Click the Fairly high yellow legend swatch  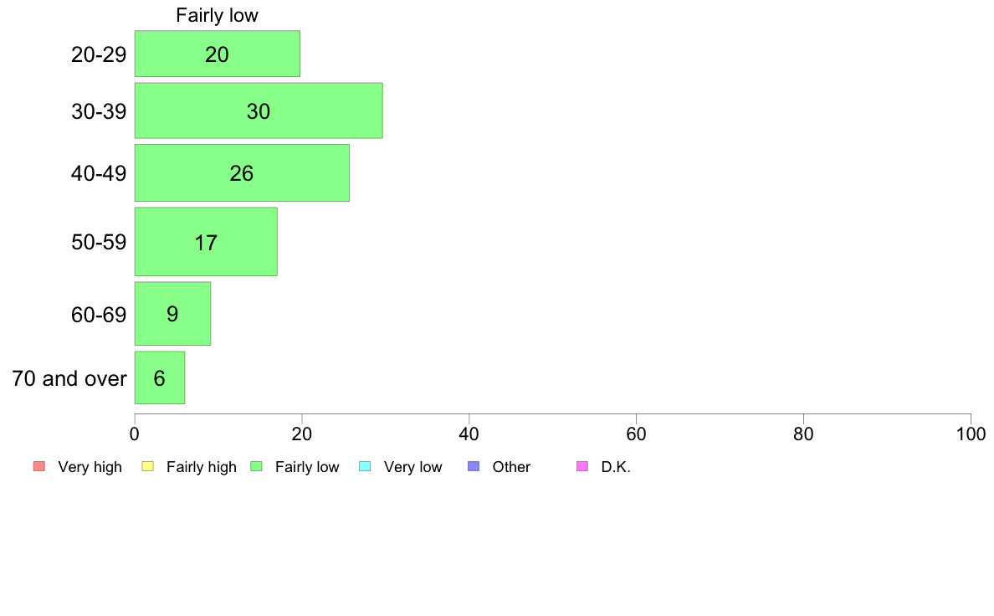148,466
